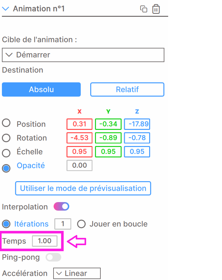This screenshot has height=280, width=222.
Task: Toggle the Interpolation switch off
Action: pyautogui.click(x=61, y=207)
